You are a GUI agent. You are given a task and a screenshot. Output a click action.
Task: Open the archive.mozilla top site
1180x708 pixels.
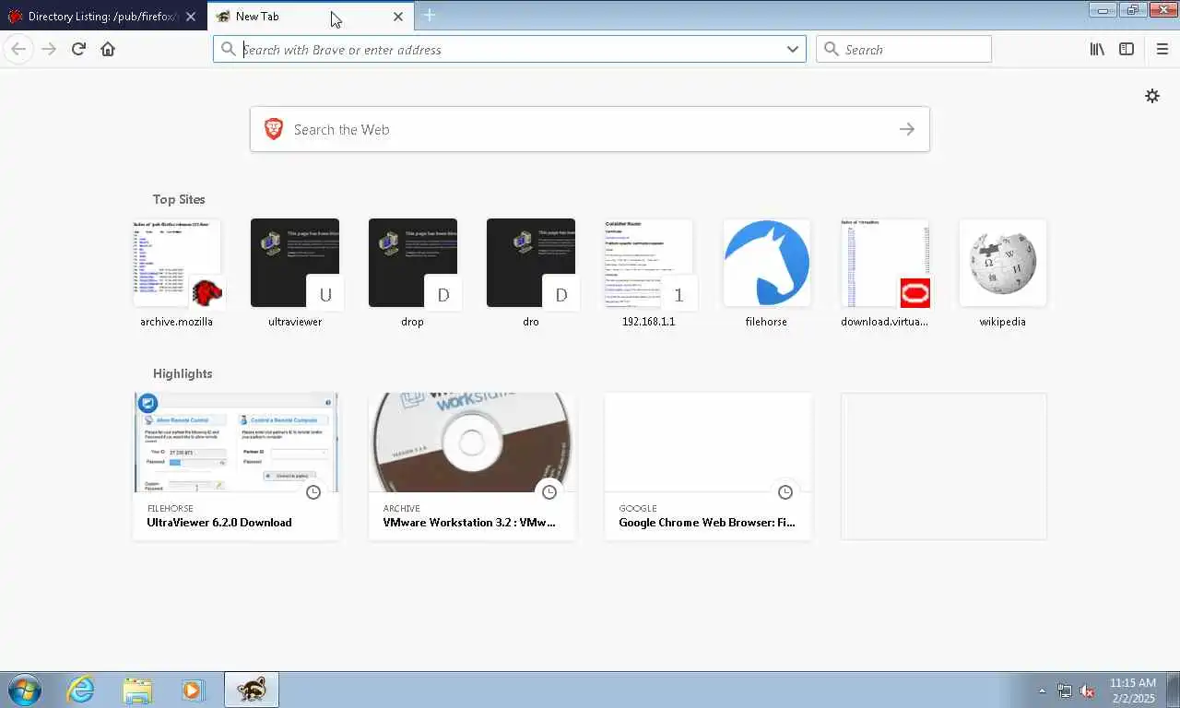177,273
